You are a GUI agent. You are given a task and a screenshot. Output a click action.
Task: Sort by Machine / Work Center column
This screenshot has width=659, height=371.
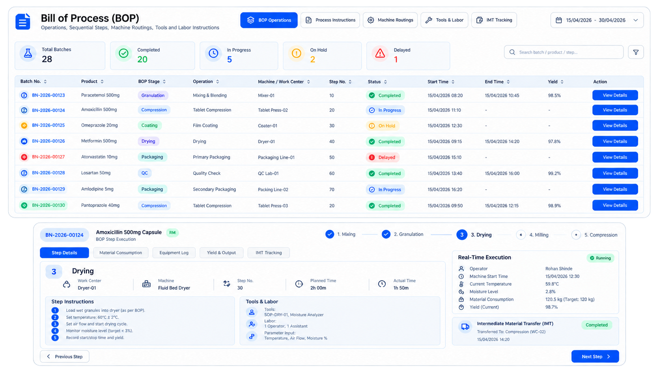308,82
